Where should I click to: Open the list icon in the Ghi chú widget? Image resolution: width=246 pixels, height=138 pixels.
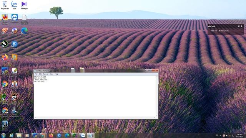238,26
